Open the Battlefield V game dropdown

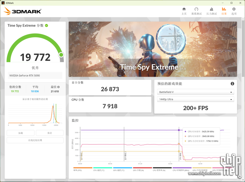[x=195, y=92]
